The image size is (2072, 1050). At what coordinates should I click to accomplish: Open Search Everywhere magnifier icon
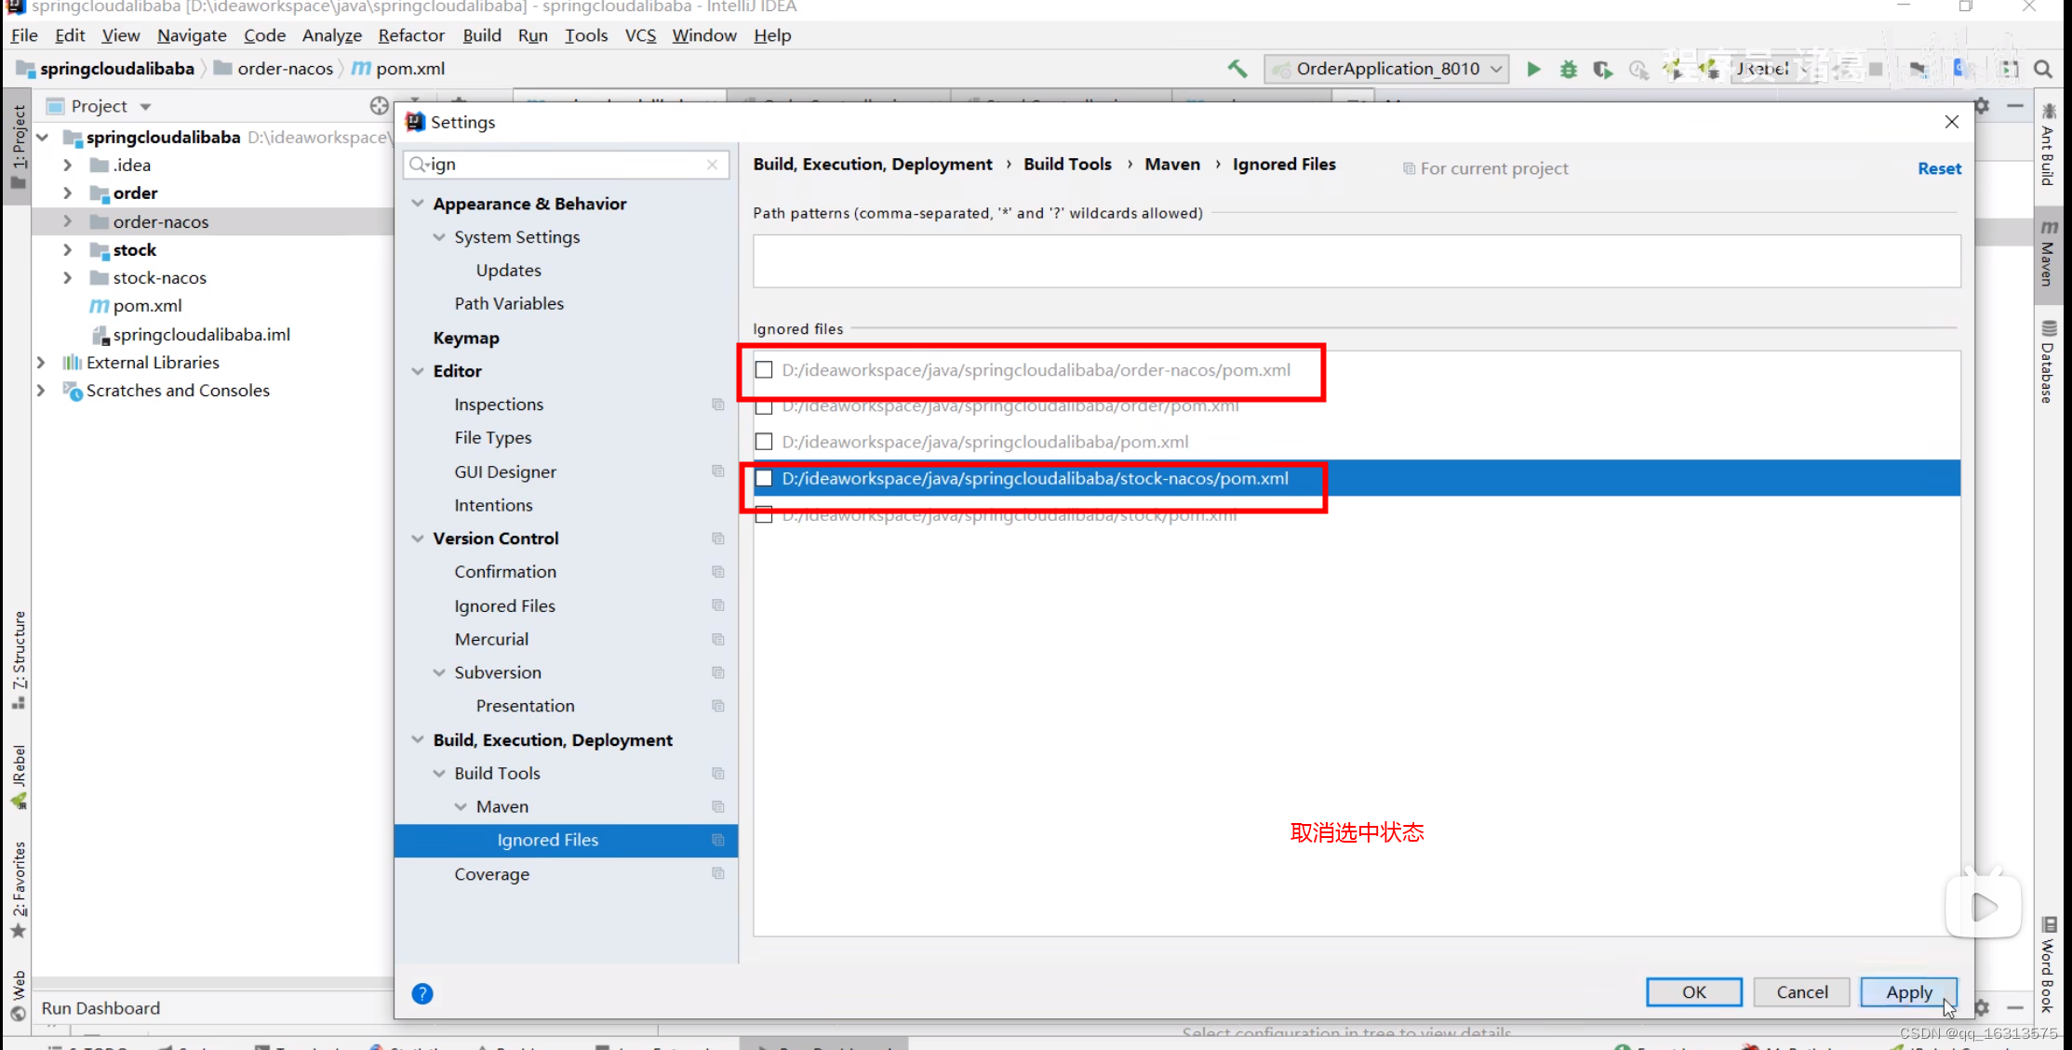point(2043,69)
